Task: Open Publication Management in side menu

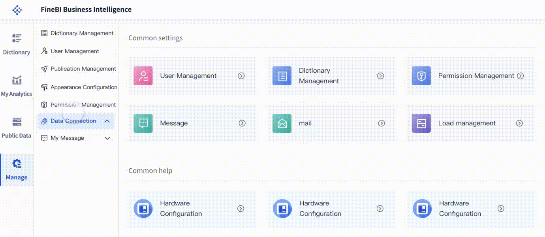Action: pyautogui.click(x=83, y=69)
